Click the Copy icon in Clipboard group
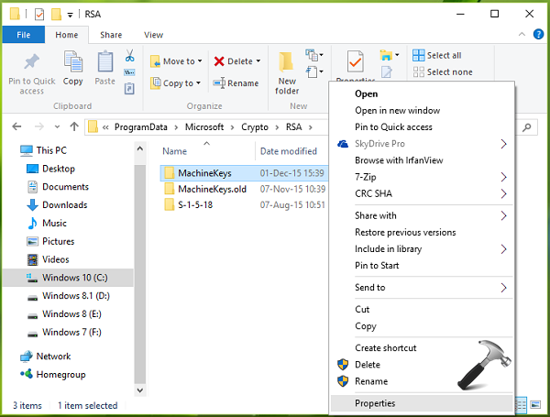Viewport: 550px width, 417px height. (x=73, y=70)
